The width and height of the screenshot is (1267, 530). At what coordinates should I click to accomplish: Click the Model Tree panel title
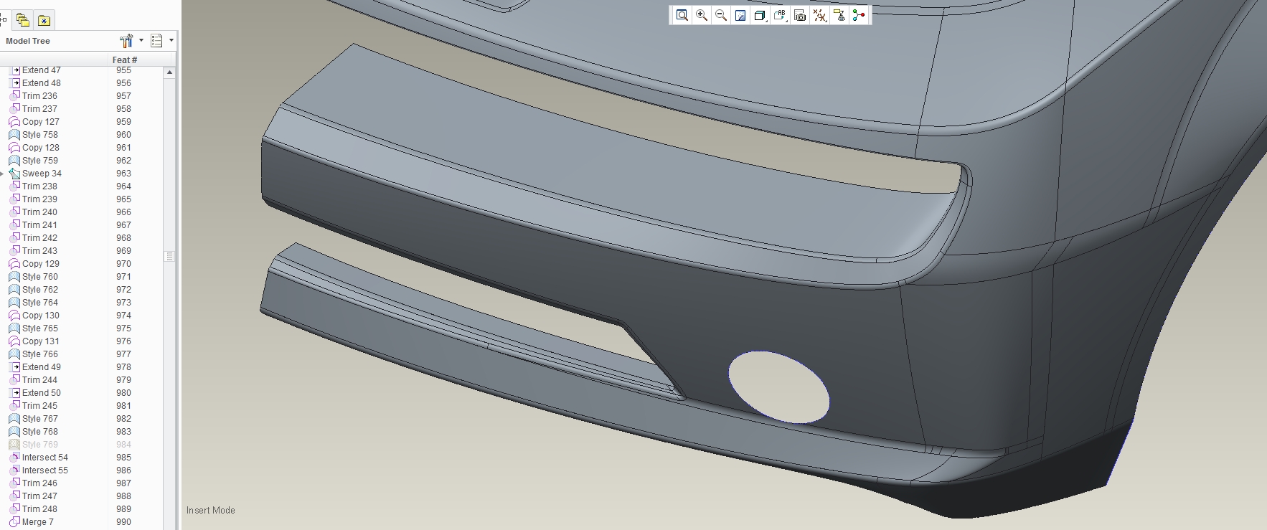(28, 41)
